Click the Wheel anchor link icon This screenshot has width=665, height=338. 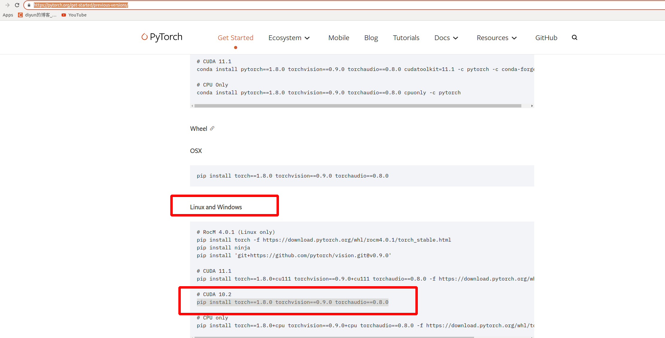[212, 128]
